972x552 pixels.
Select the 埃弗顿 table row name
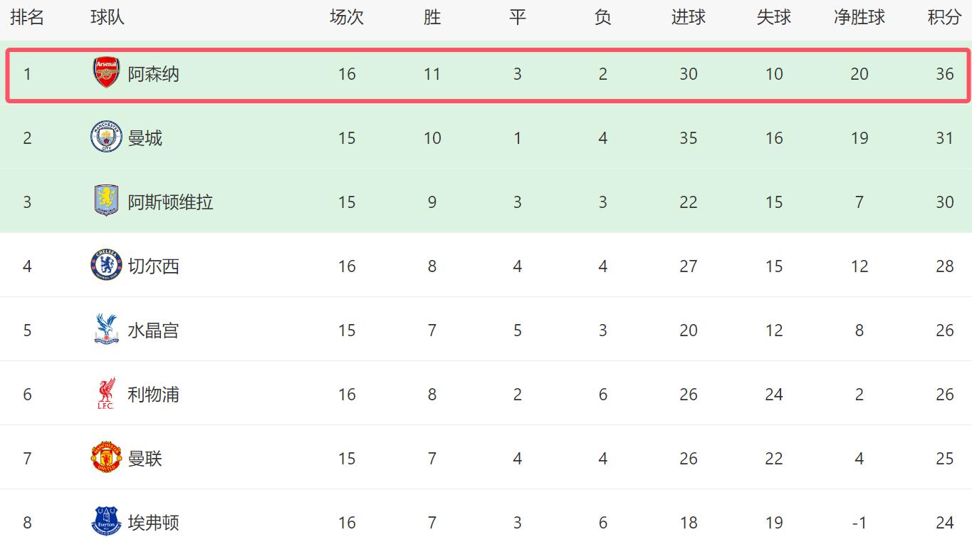coord(153,523)
